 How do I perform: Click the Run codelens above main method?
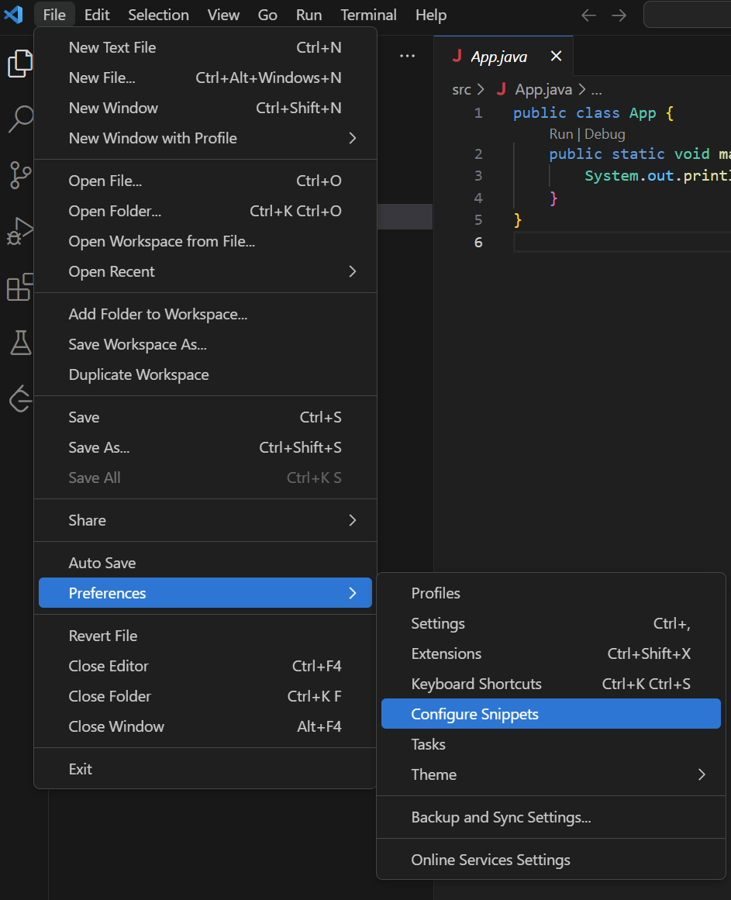coord(560,133)
